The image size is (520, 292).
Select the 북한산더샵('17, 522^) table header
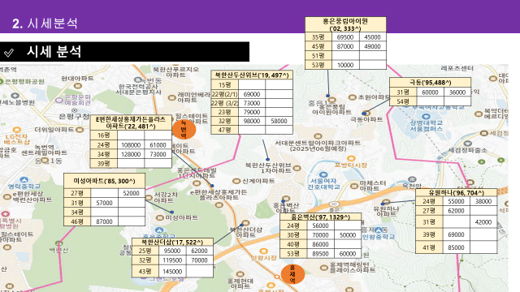(x=172, y=242)
